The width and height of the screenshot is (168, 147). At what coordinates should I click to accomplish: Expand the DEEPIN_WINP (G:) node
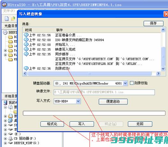coord(5,143)
